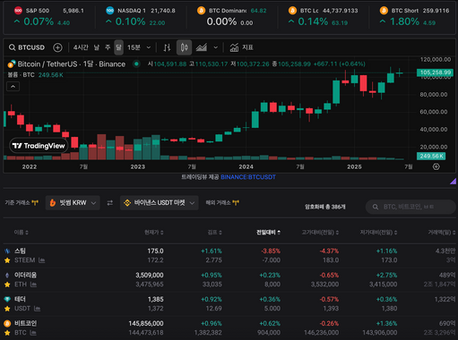Open chart icon next to BTC
The height and width of the screenshot is (340, 458).
pos(33,333)
